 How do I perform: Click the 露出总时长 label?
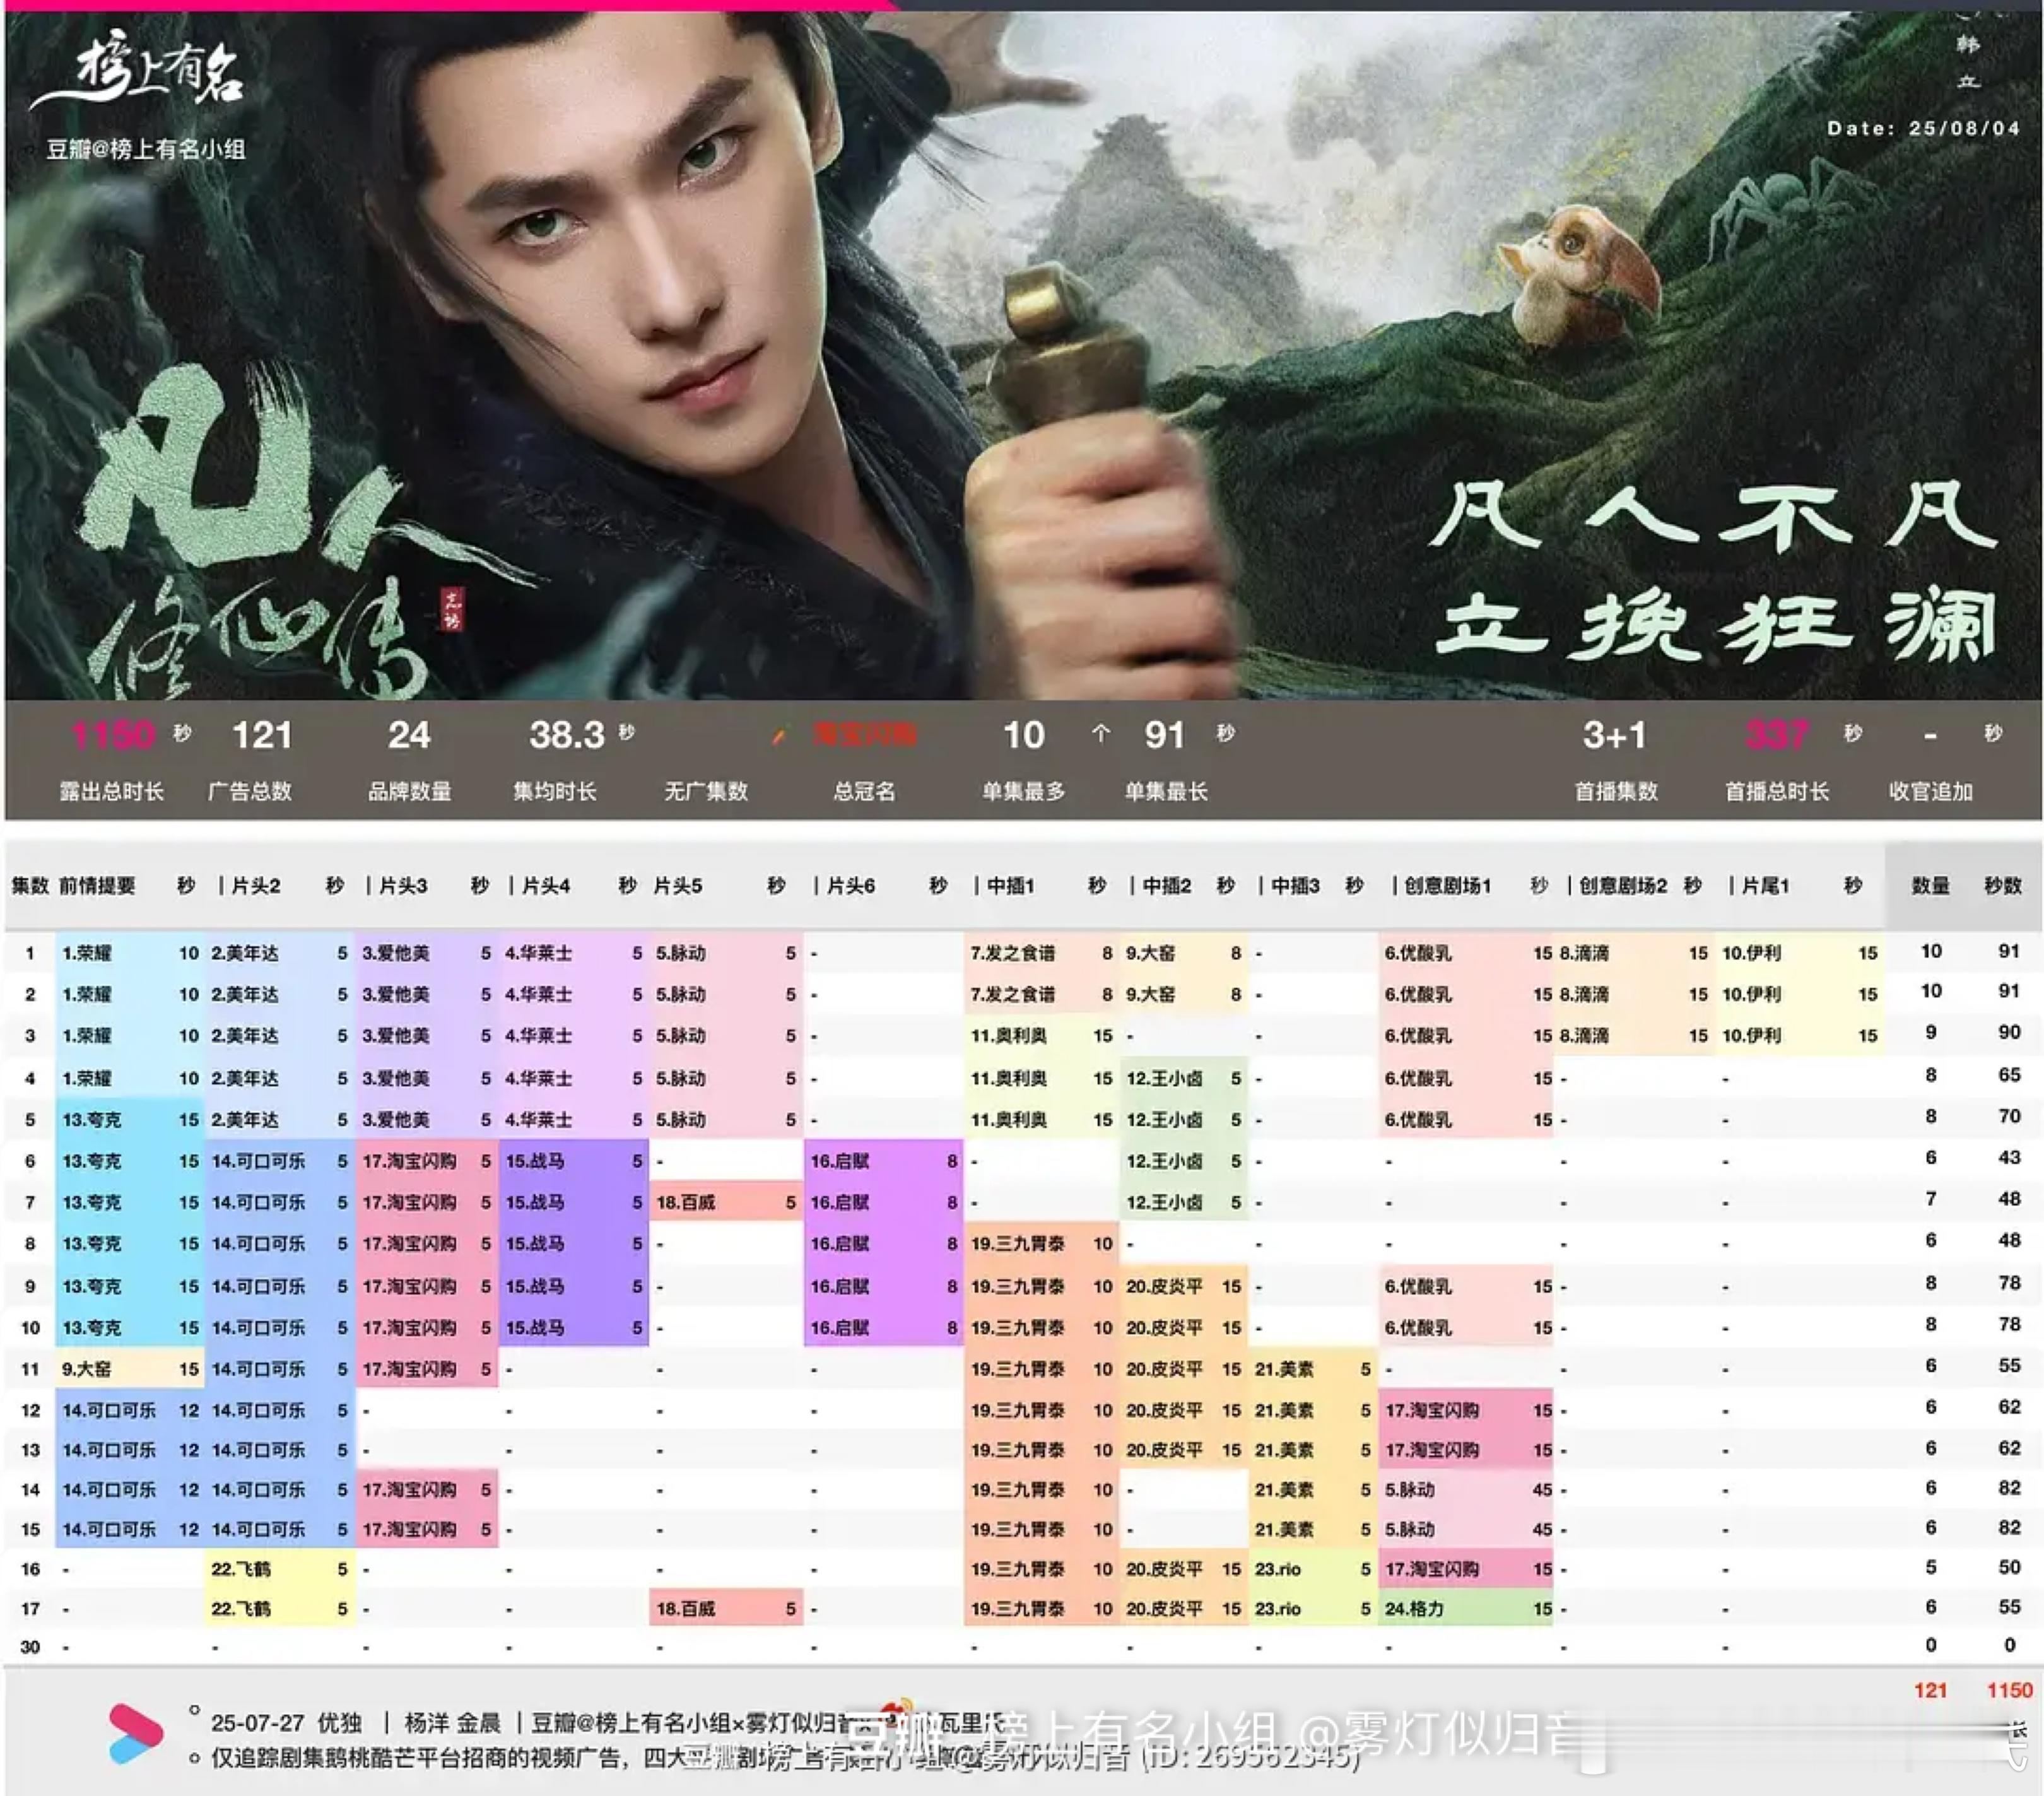(111, 791)
